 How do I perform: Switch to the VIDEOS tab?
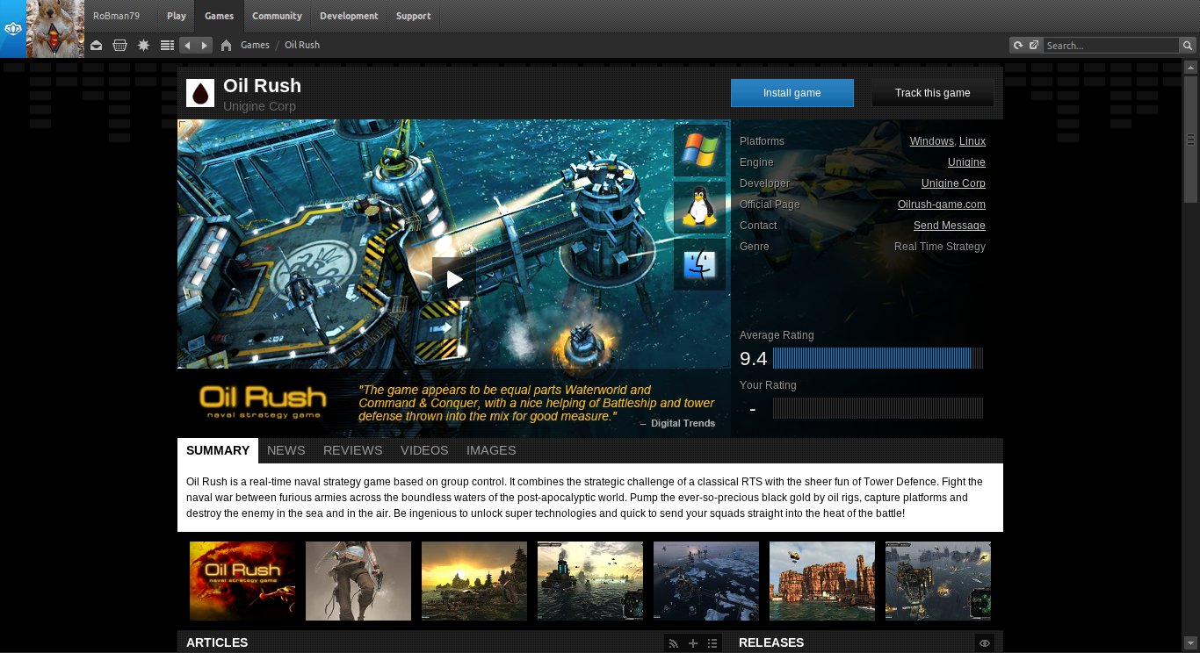424,450
